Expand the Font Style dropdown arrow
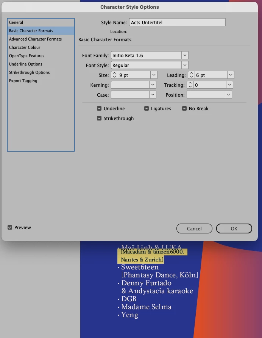262x338 pixels. 185,65
